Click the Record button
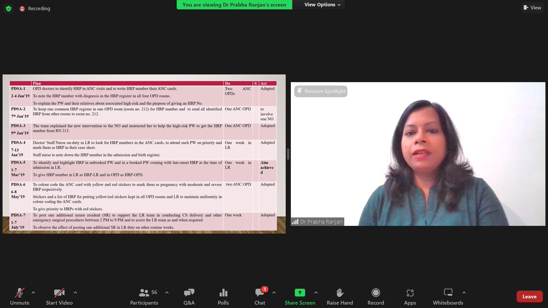 pos(375,296)
